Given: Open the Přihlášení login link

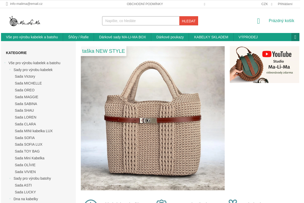Looking at the screenshot, I should (x=285, y=4).
